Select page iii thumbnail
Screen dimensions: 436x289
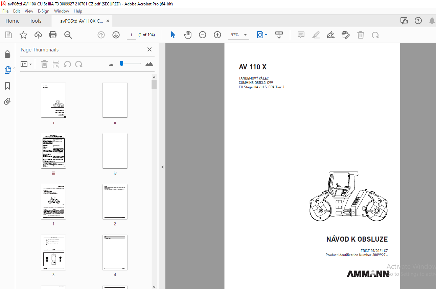[x=53, y=151]
